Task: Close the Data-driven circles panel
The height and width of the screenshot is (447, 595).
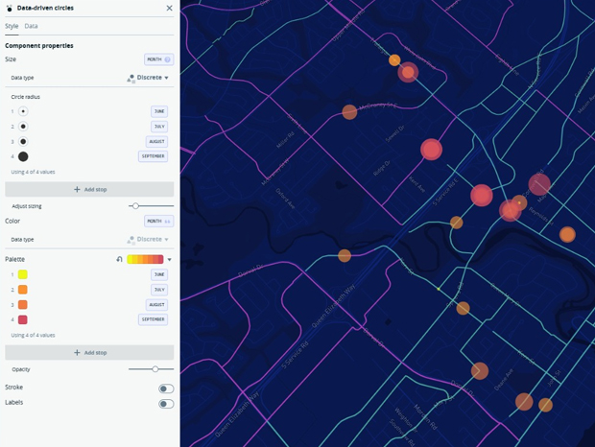Action: pos(169,8)
